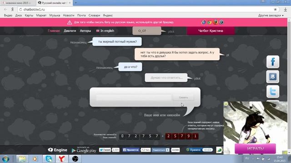Screen dimensions: 291x163
Task: Click the o_O? speech bubble in header
Action: click(147, 31)
